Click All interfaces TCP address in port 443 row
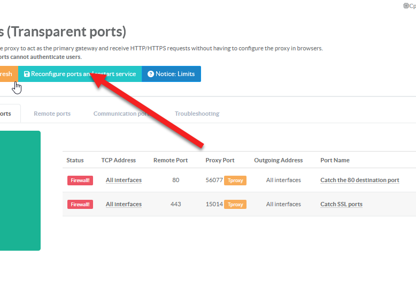 click(x=124, y=205)
